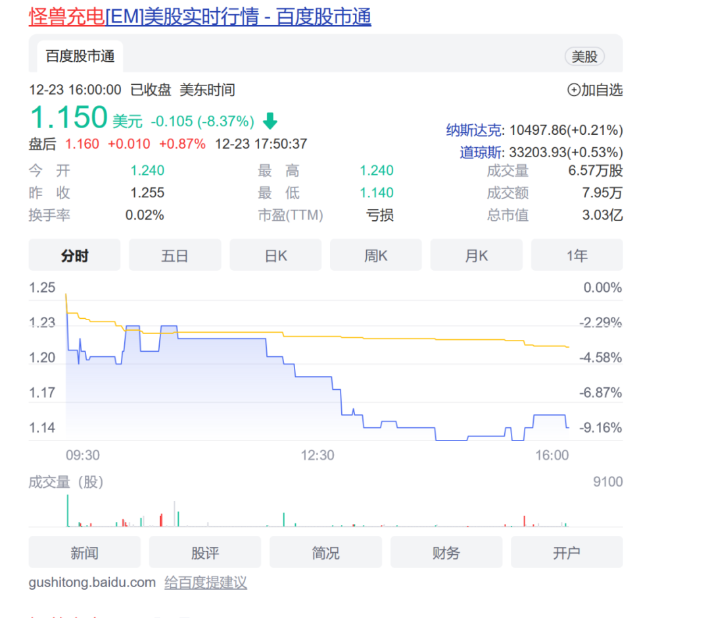710x618 pixels.
Task: Click the 给百度提建议 feedback link
Action: coord(206,582)
